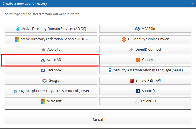This screenshot has width=196, height=129.
Task: Click the Trivore ID logo icon
Action: (137, 102)
